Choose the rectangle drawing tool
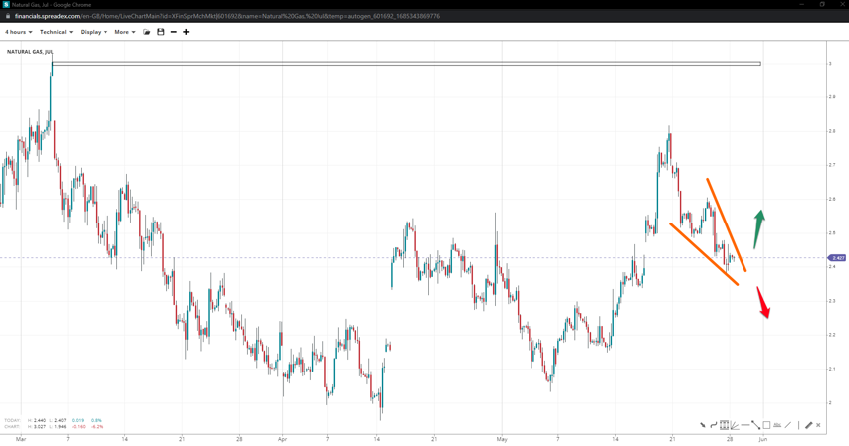Viewport: 849px width, 446px height. pyautogui.click(x=766, y=425)
